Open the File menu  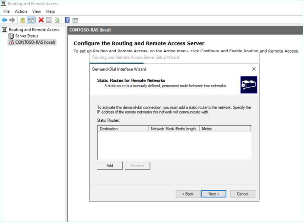pyautogui.click(x=7, y=11)
